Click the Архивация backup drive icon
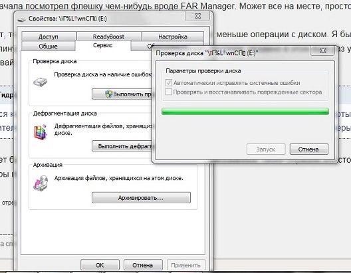The width and height of the screenshot is (351, 273). coord(41,183)
